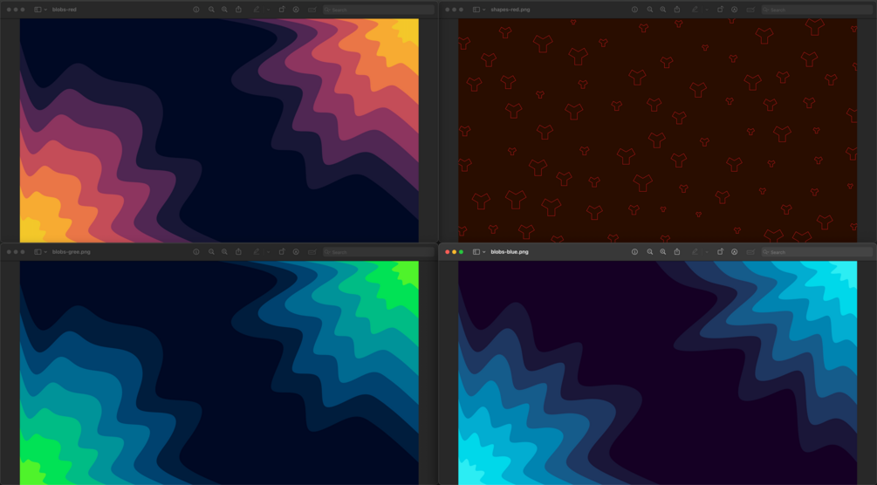
Task: Open highlight color dropdown in blobs-red window
Action: tap(268, 10)
